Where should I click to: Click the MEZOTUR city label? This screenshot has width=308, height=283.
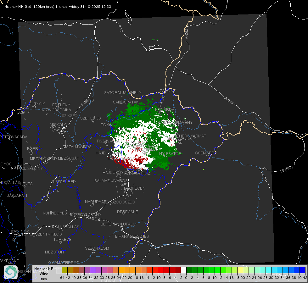(54, 252)
